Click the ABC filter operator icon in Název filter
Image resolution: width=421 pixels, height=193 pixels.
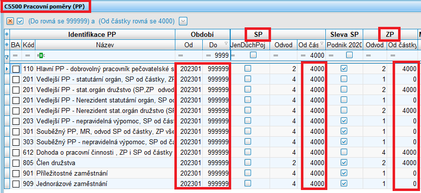point(41,56)
